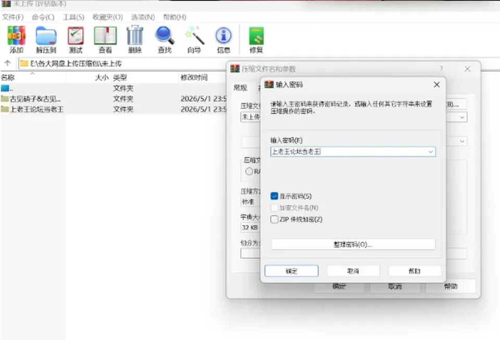Image resolution: width=500 pixels, height=340 pixels.
Task: Click 帮助 in the 输入密码 dialog
Action: click(x=415, y=271)
